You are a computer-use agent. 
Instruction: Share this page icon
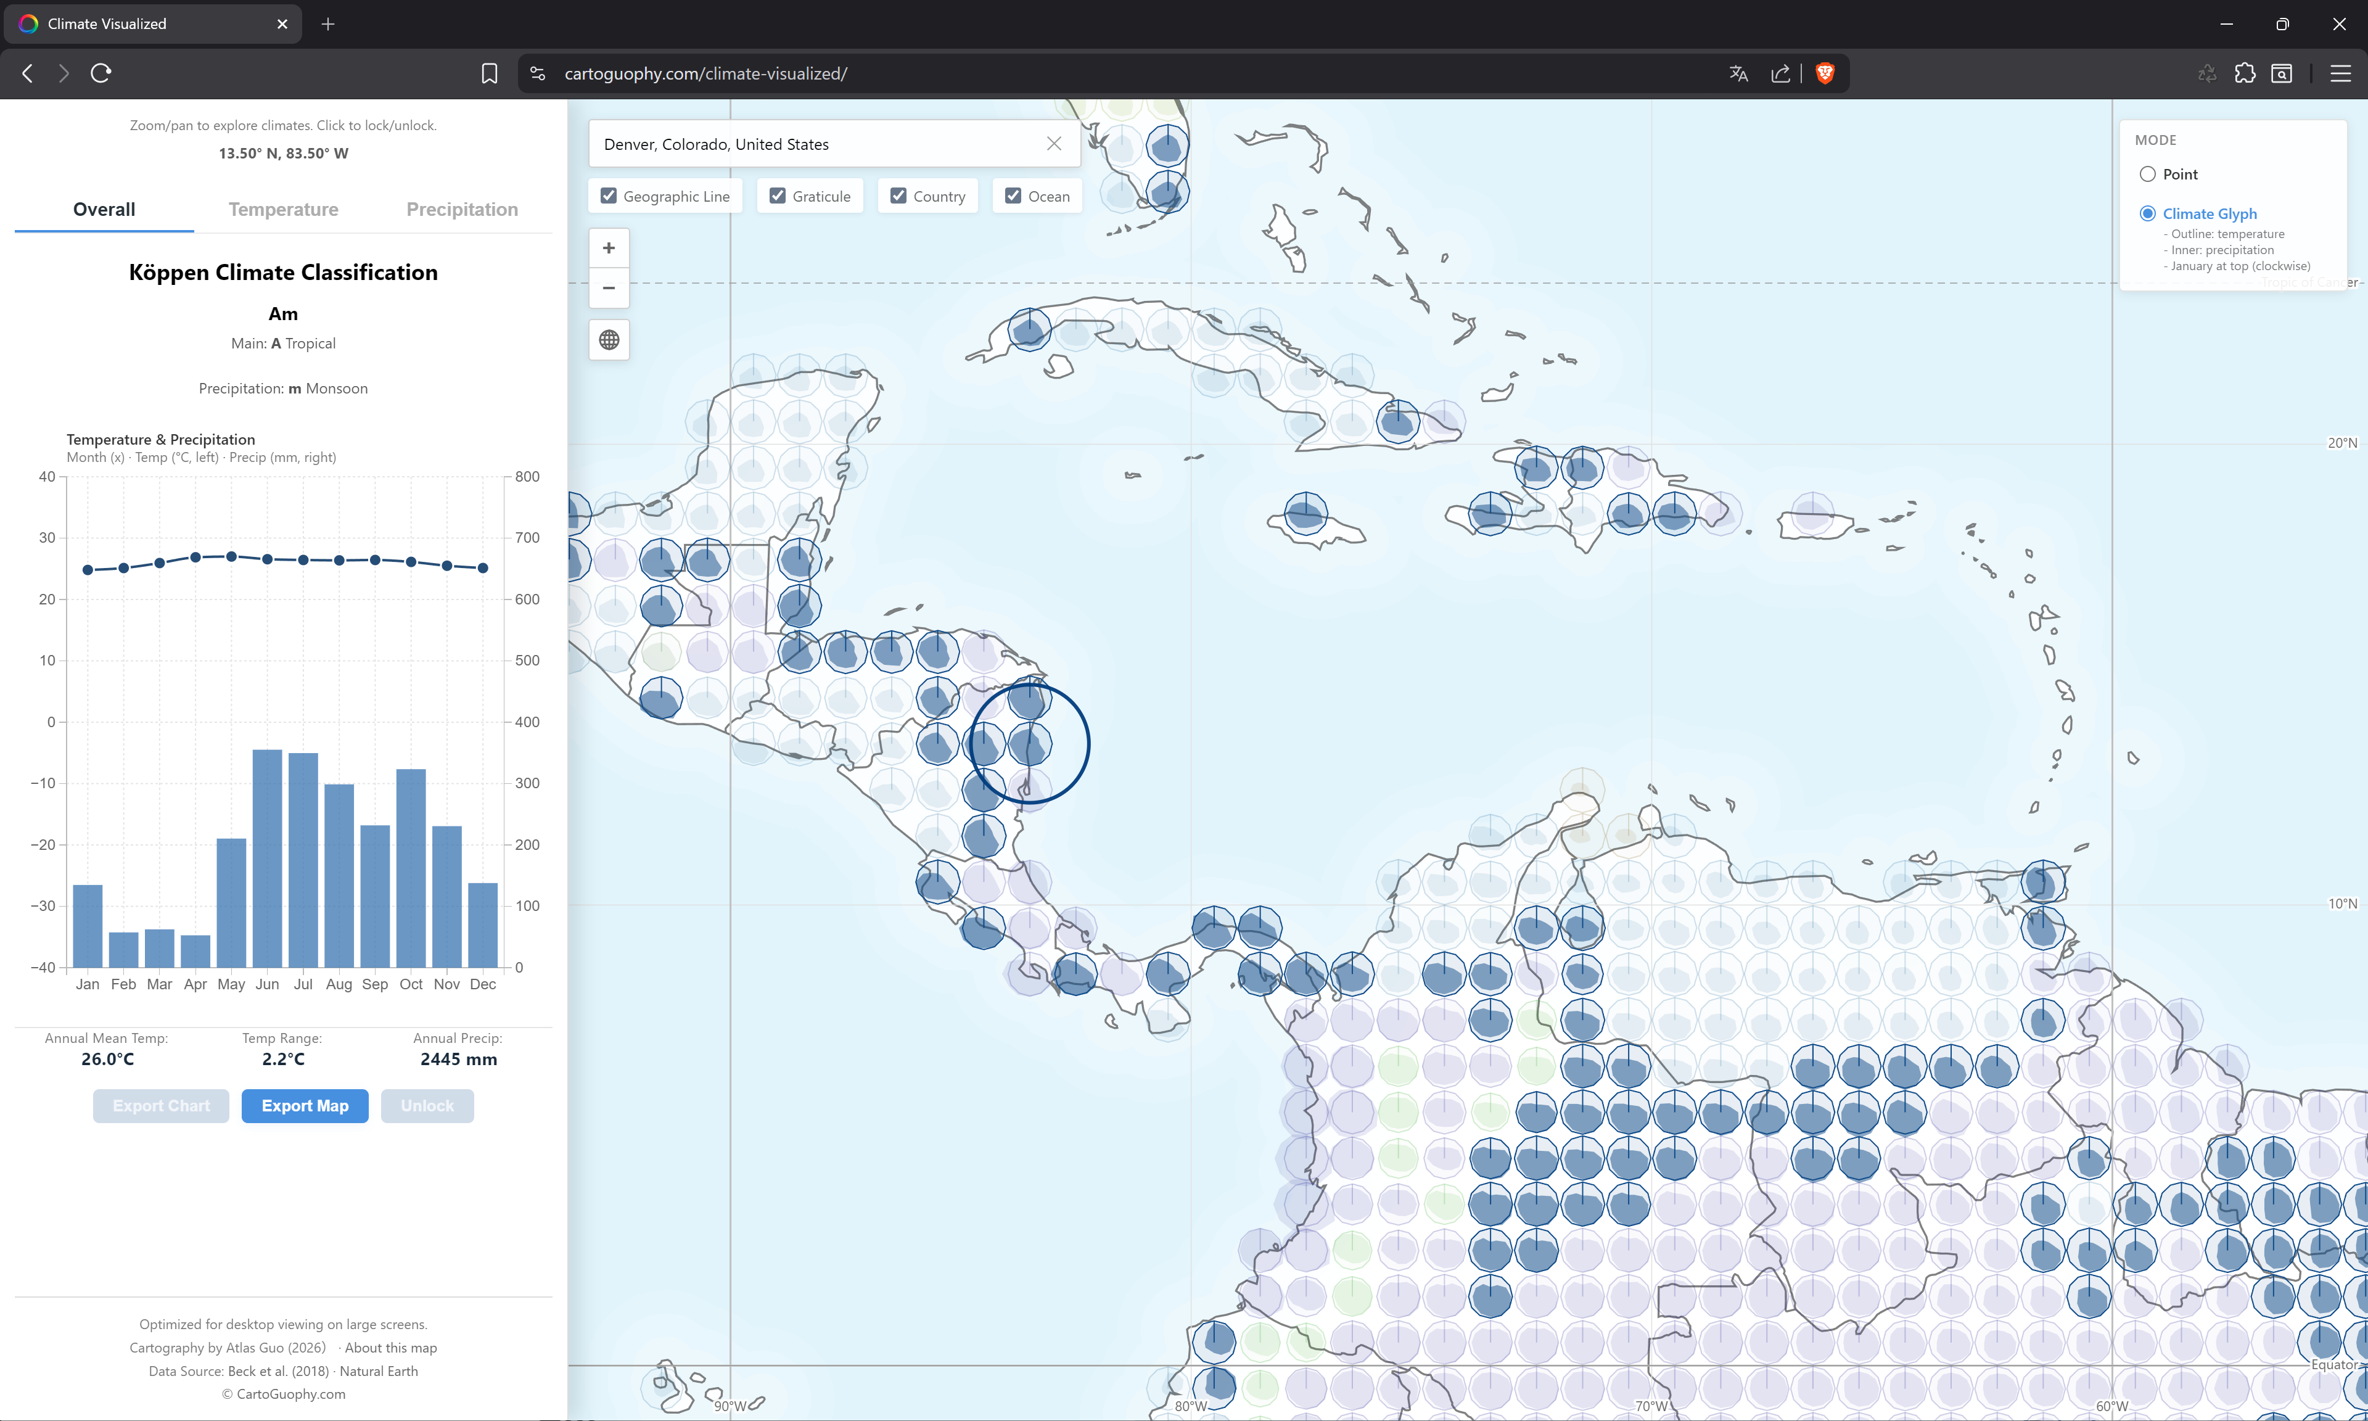coord(1780,74)
